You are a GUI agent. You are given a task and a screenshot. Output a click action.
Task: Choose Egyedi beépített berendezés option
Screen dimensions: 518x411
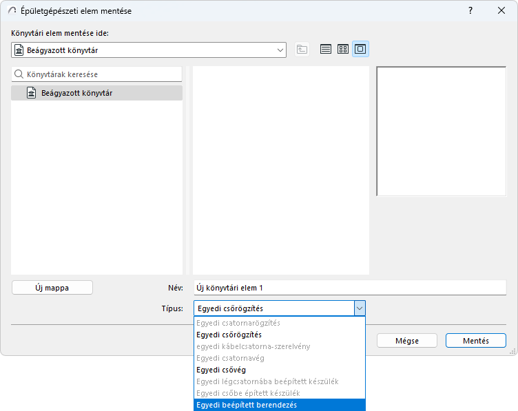click(x=280, y=405)
